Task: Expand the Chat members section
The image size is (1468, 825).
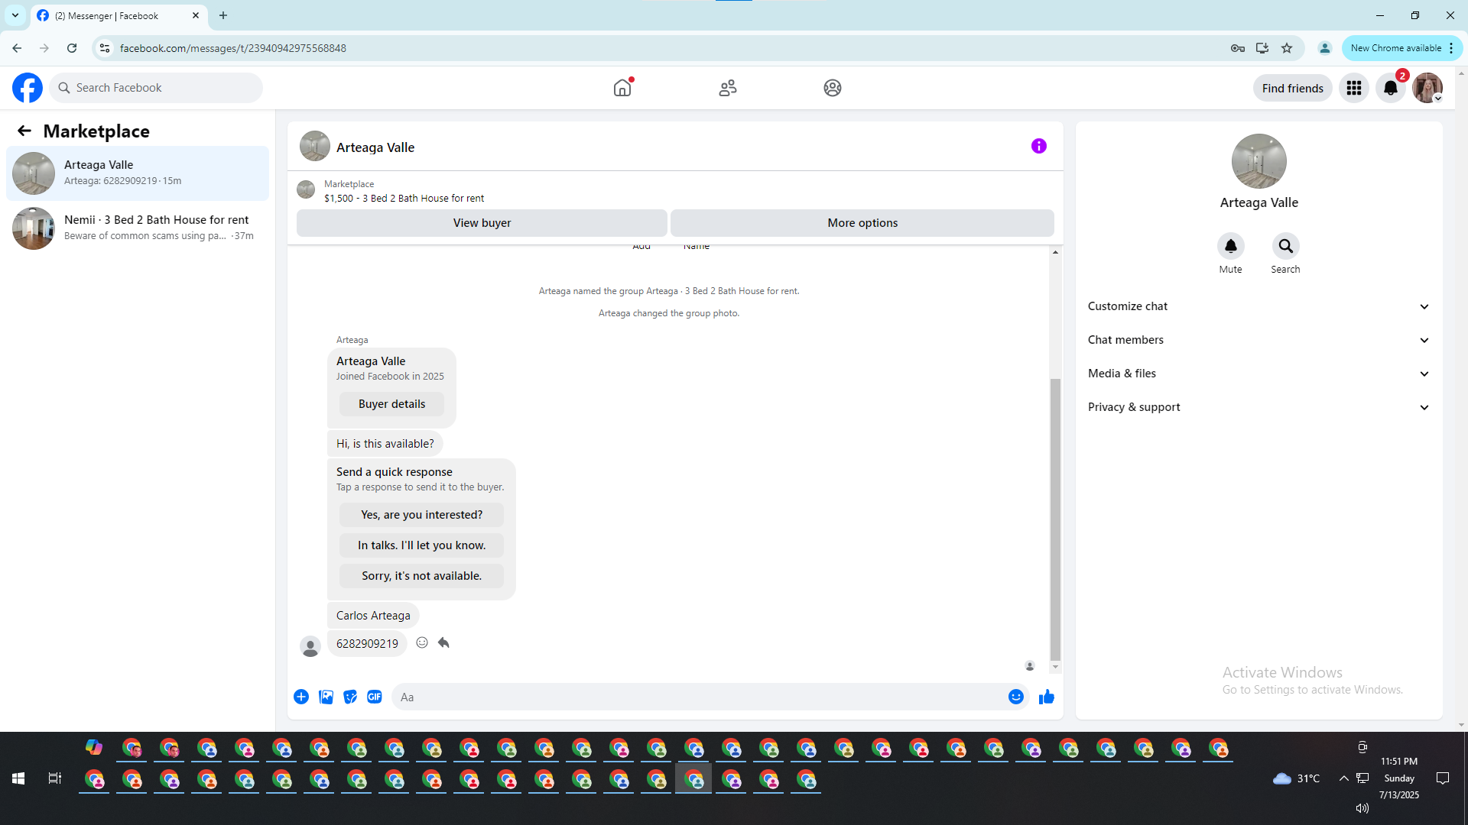Action: point(1259,340)
